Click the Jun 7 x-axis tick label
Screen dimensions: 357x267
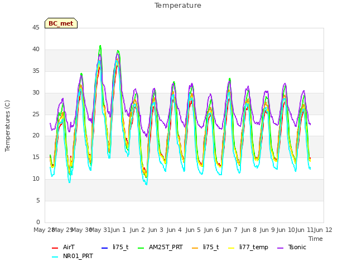[230, 230]
